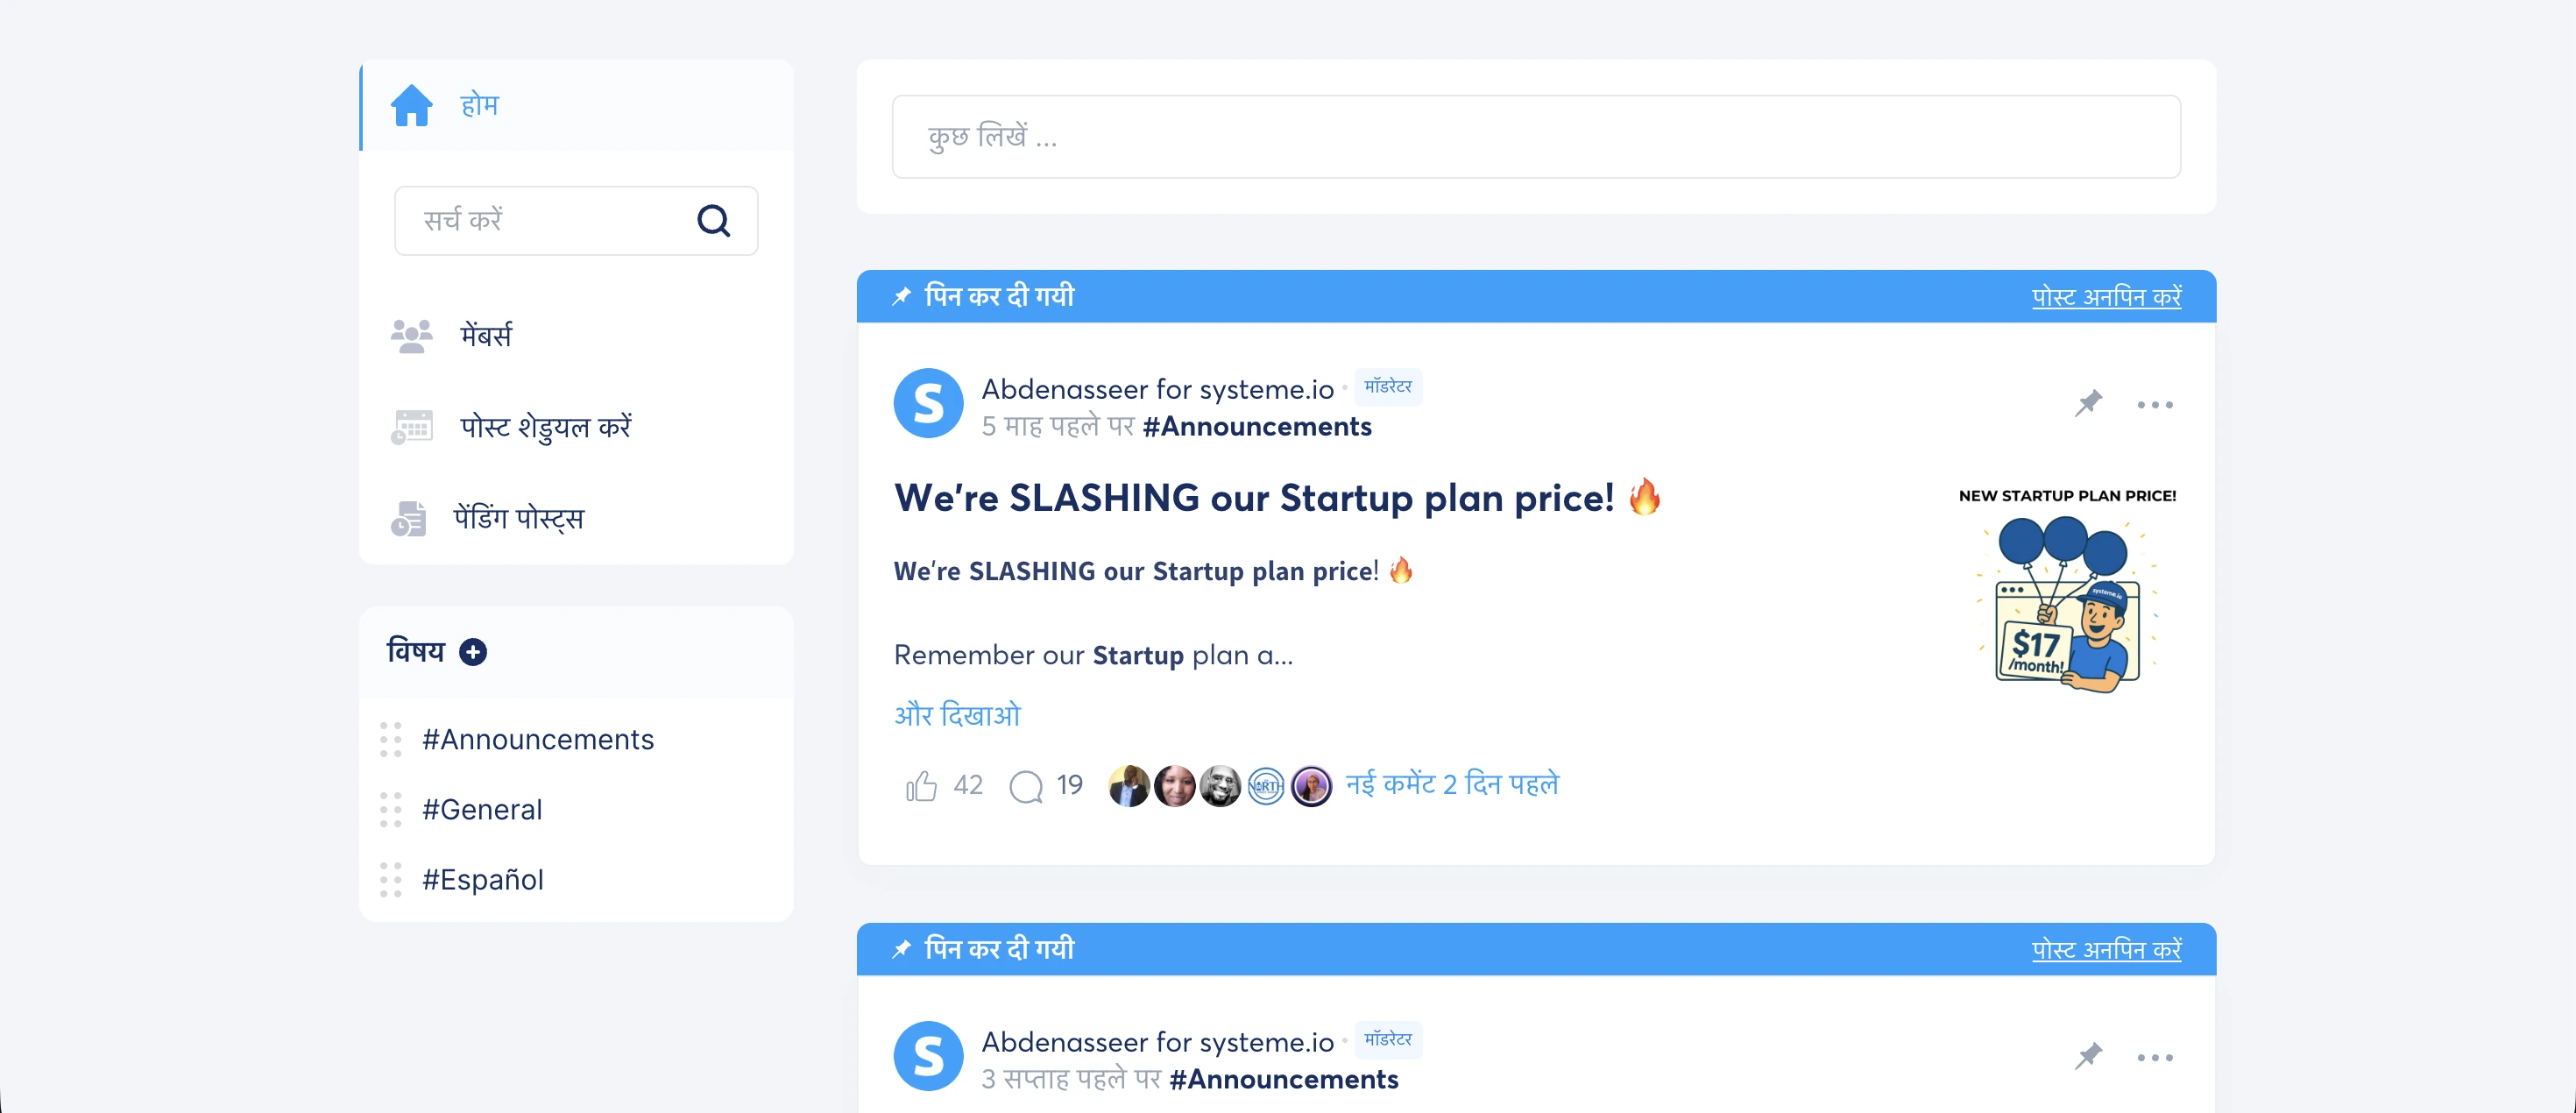Select the #General topic
Viewport: 2576px width, 1113px height.
point(482,809)
